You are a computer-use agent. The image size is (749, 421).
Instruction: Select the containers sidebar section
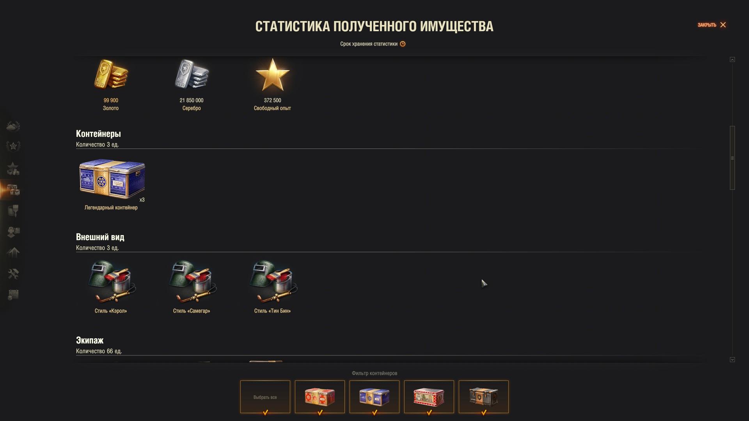click(13, 190)
